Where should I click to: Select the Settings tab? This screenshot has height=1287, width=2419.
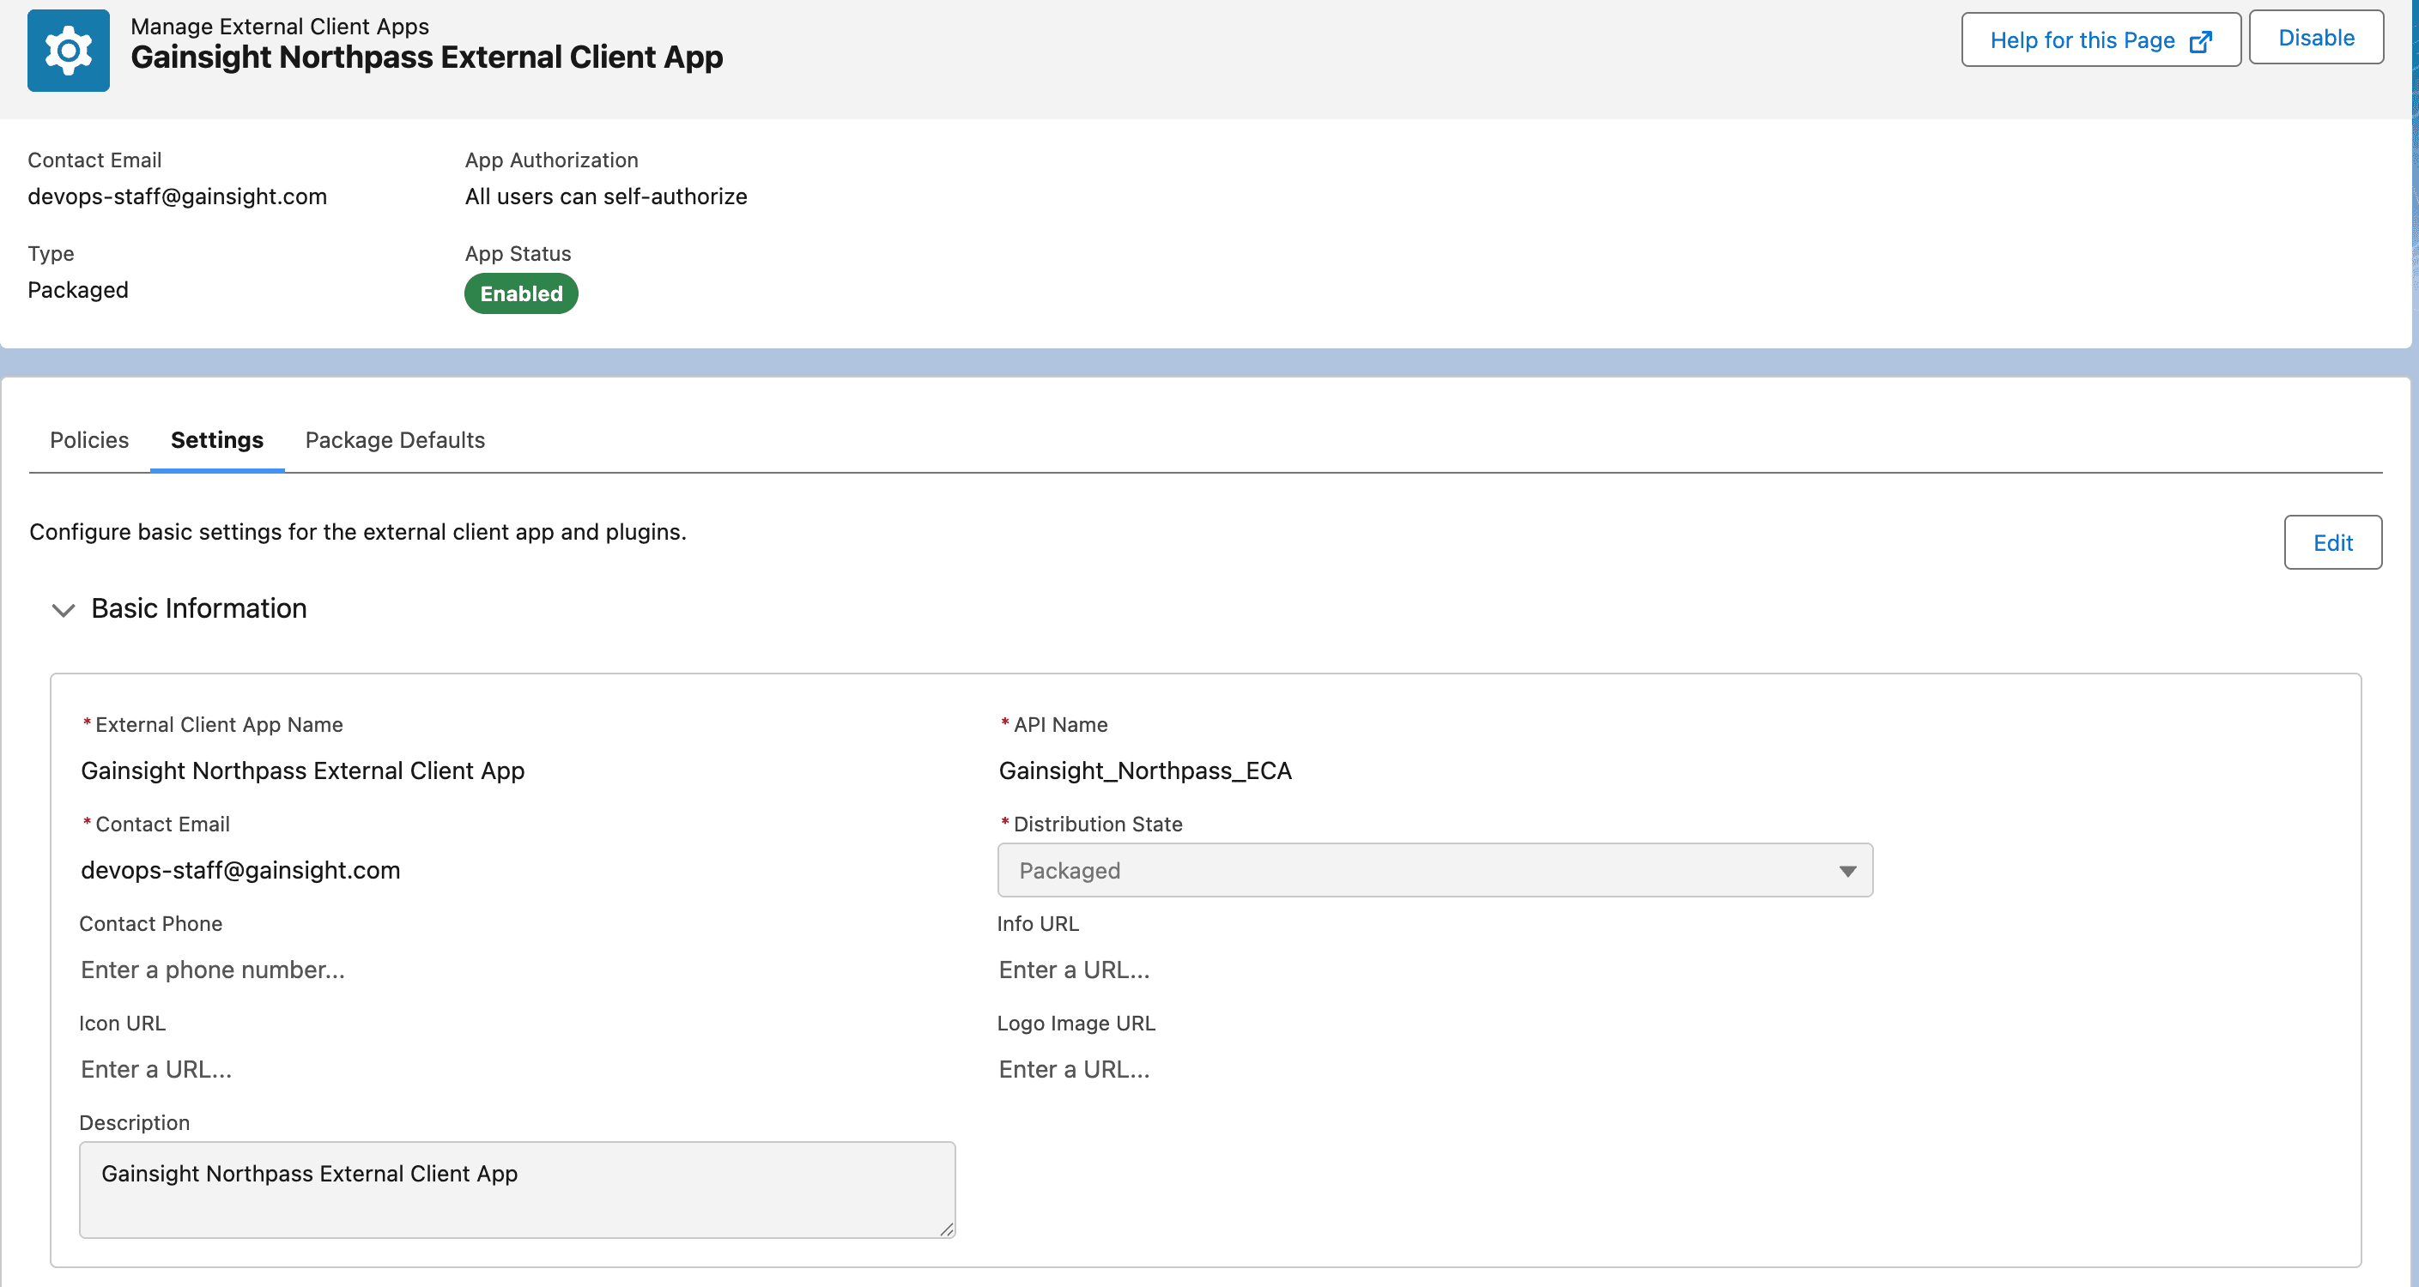pos(217,440)
